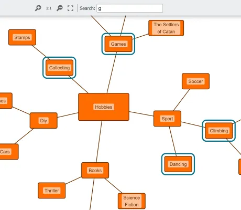Reset zoom with the 1:1 icon
The width and height of the screenshot is (241, 210).
pyautogui.click(x=49, y=8)
